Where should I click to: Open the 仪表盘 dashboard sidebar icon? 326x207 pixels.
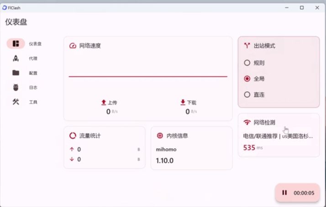tap(16, 44)
